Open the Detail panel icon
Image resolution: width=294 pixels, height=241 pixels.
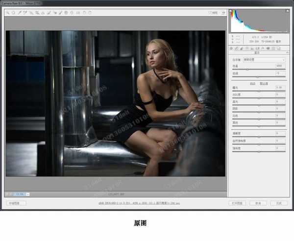241,48
